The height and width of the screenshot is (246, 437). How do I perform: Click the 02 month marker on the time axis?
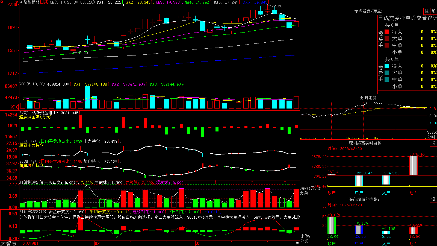pos(97,243)
